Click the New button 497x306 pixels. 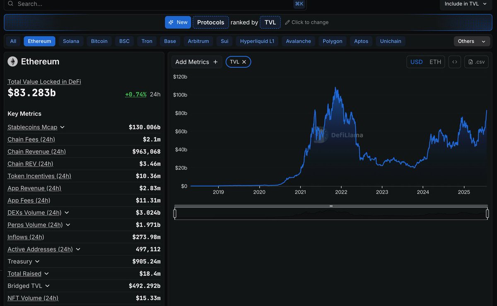click(178, 22)
